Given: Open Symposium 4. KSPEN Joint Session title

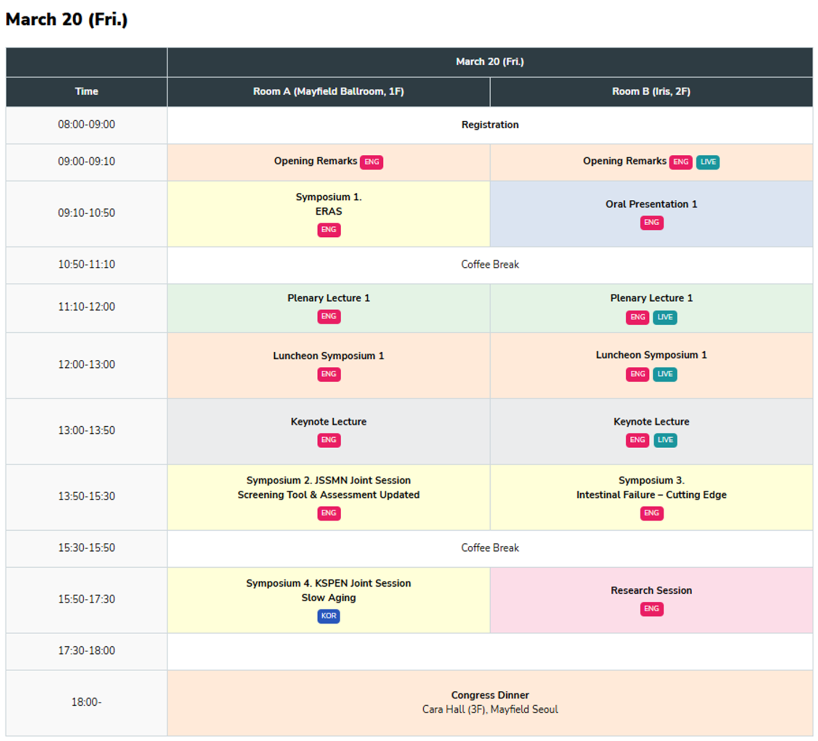Looking at the screenshot, I should click(x=328, y=583).
